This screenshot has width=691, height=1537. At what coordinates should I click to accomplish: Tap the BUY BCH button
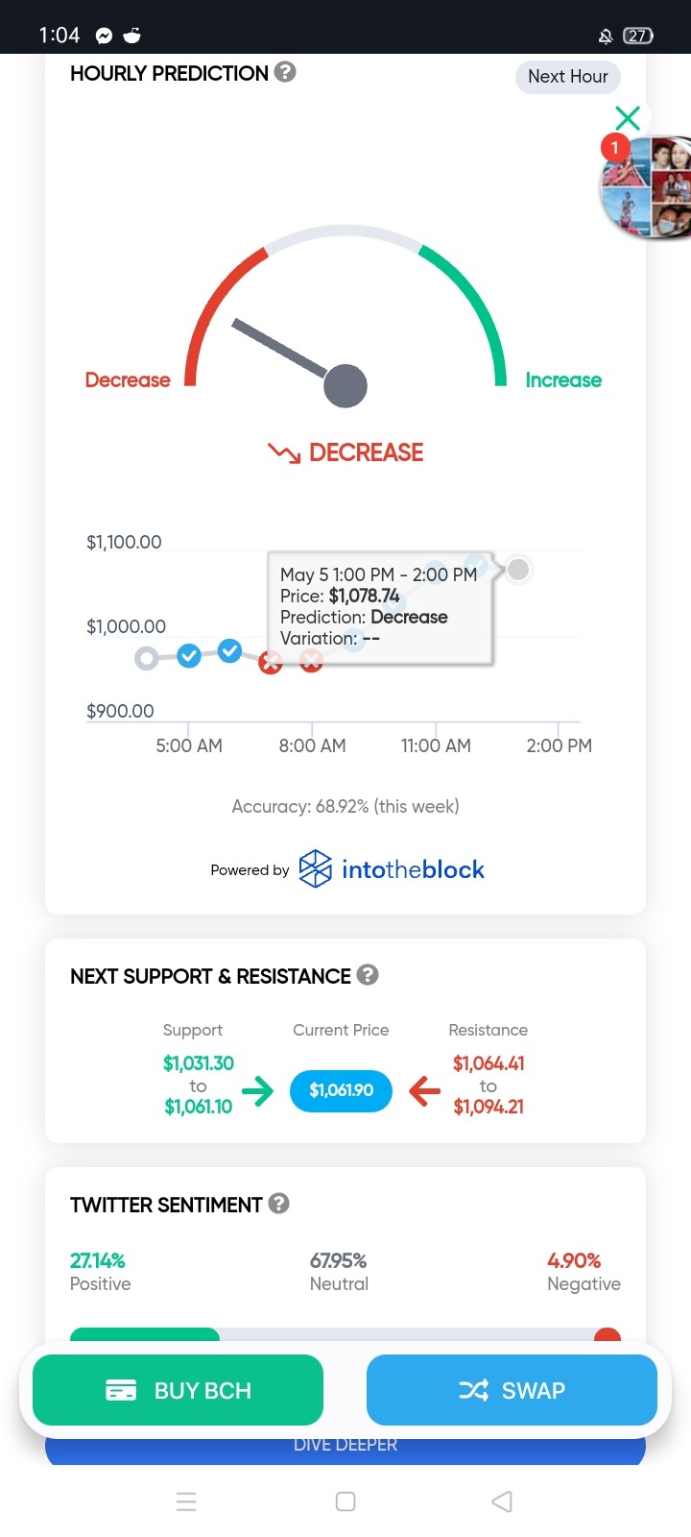pos(178,1390)
